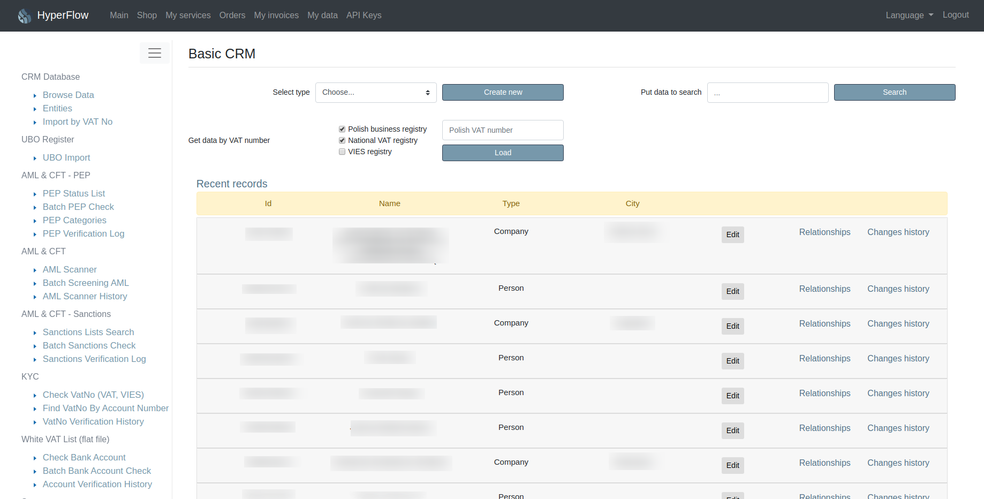Image resolution: width=984 pixels, height=499 pixels.
Task: Enable the VIES registry checkbox
Action: click(342, 152)
